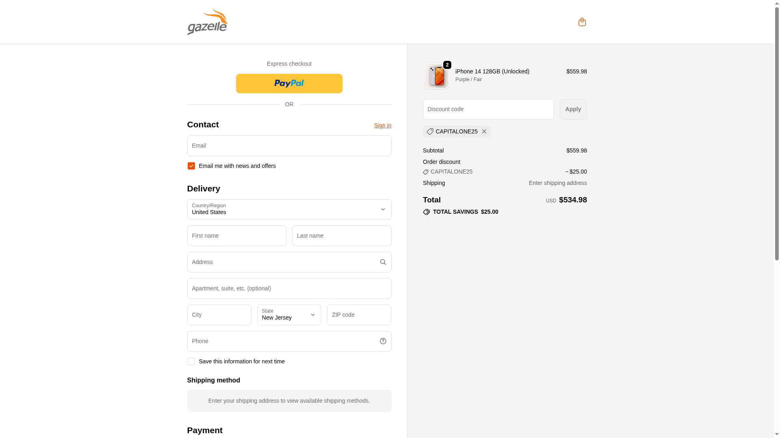The height and width of the screenshot is (438, 780).
Task: Open the shopping bag cart icon
Action: (x=582, y=22)
